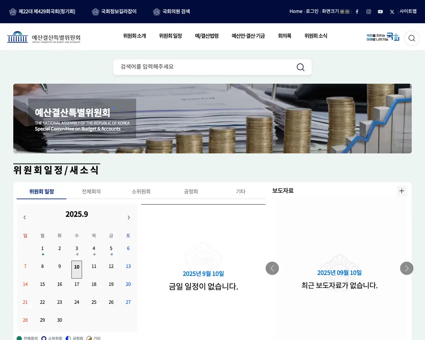Click the 보도자료 heading
The image size is (425, 340).
(x=283, y=191)
